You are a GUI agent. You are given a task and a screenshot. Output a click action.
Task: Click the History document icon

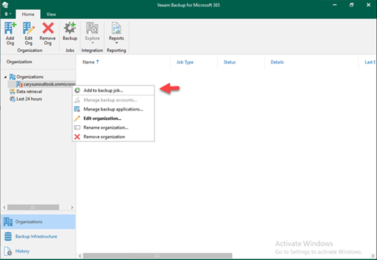tap(8, 251)
